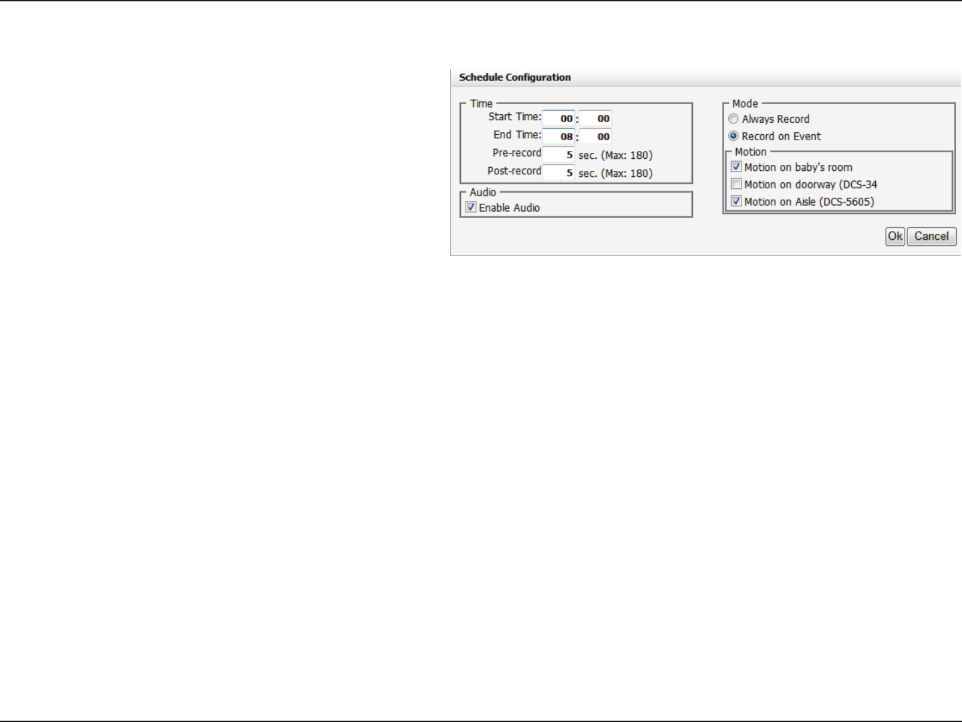Click the "End Time:" label
The height and width of the screenshot is (722, 962).
click(x=517, y=135)
